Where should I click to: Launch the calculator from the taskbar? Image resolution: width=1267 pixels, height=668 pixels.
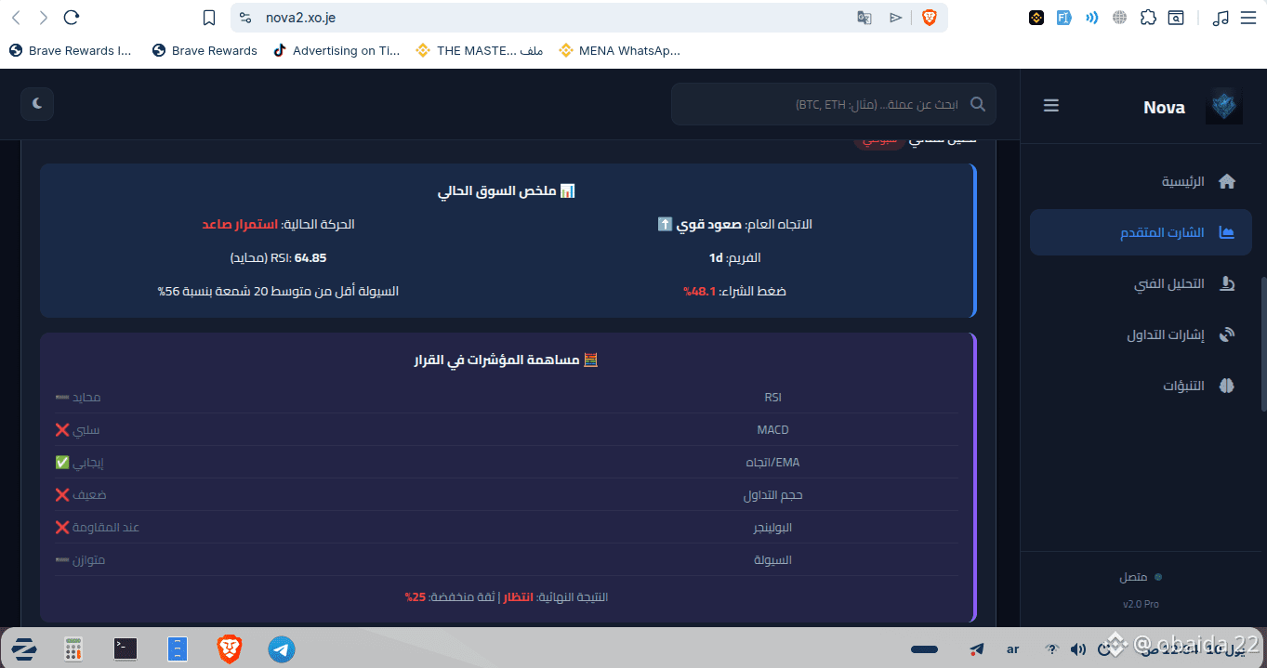click(x=74, y=648)
